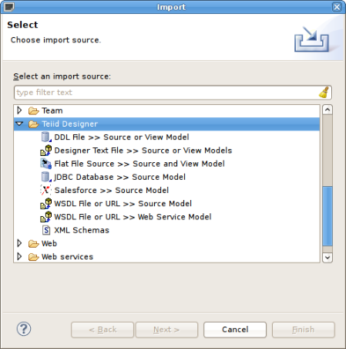The height and width of the screenshot is (349, 346).
Task: Expand the Web folder
Action: 19,243
